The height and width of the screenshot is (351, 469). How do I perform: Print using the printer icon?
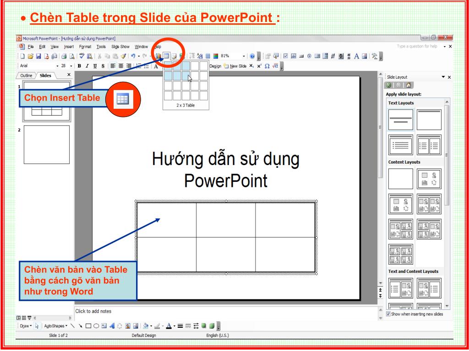64,56
